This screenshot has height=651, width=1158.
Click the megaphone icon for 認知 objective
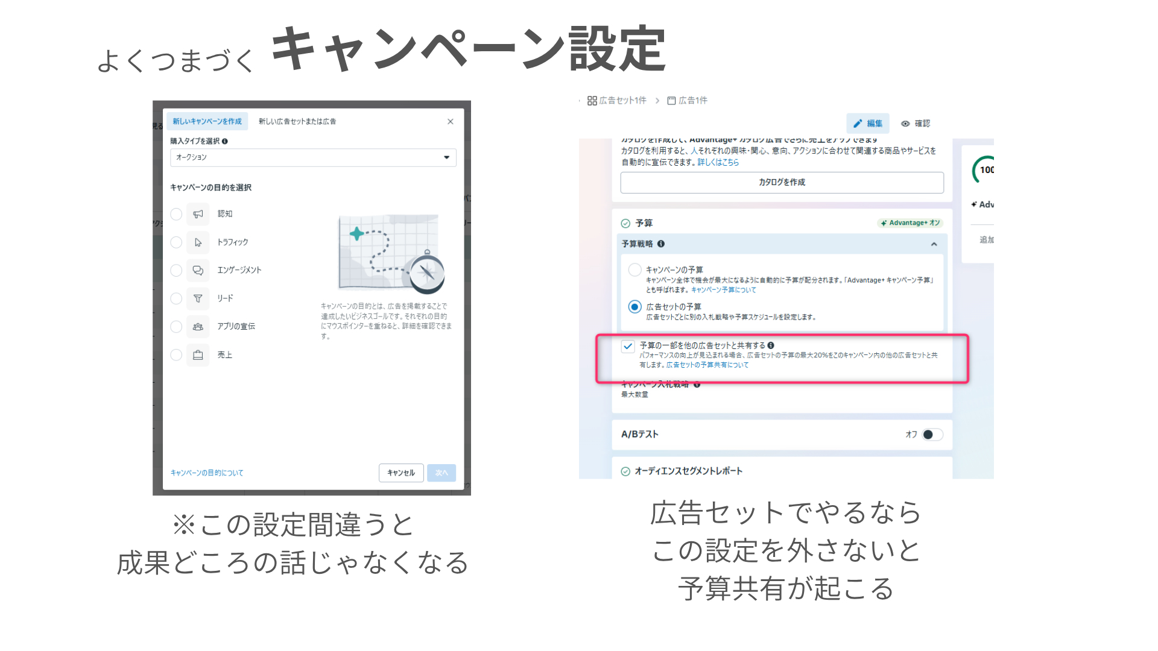198,214
